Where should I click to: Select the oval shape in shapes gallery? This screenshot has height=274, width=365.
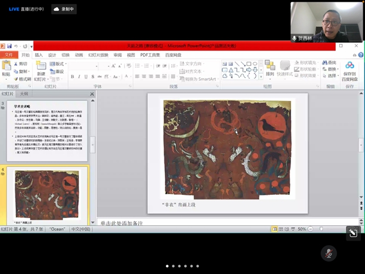(255, 64)
